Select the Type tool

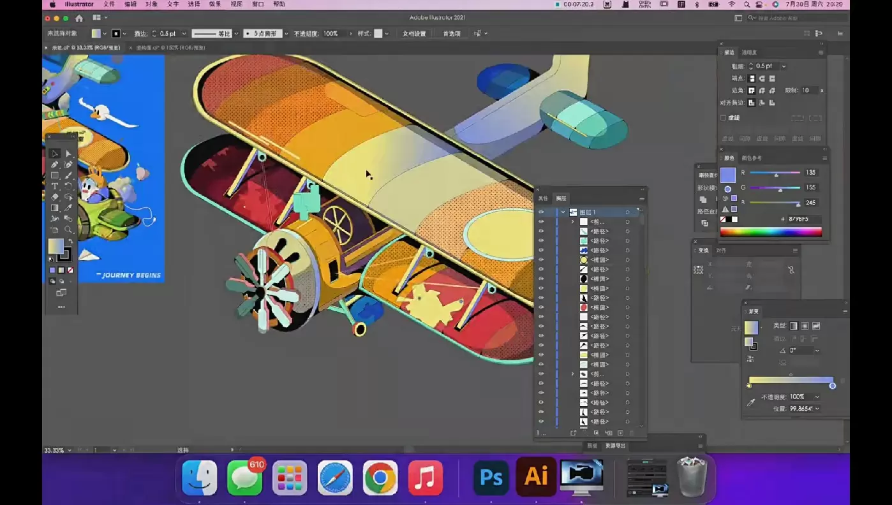55,186
